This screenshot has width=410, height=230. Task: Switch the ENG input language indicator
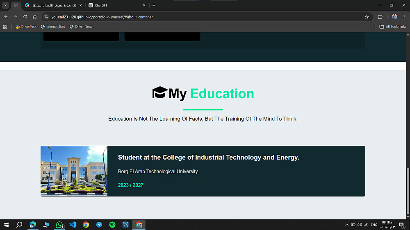point(374,225)
